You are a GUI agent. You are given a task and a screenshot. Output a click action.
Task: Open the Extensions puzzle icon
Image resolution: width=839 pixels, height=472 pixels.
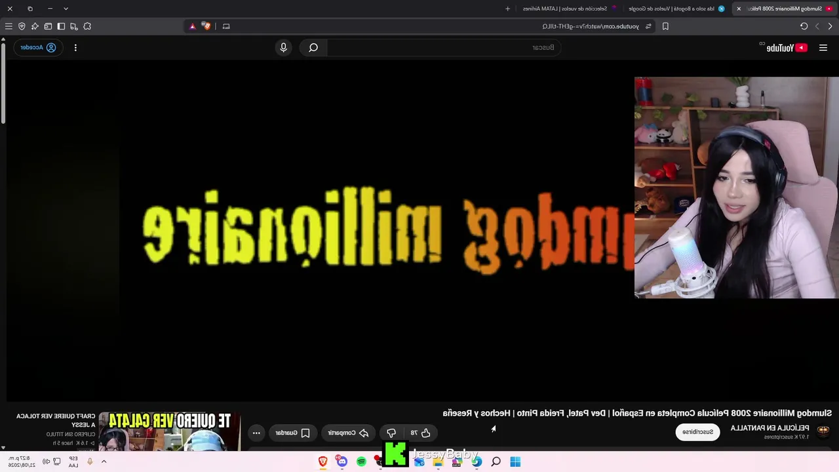87,26
